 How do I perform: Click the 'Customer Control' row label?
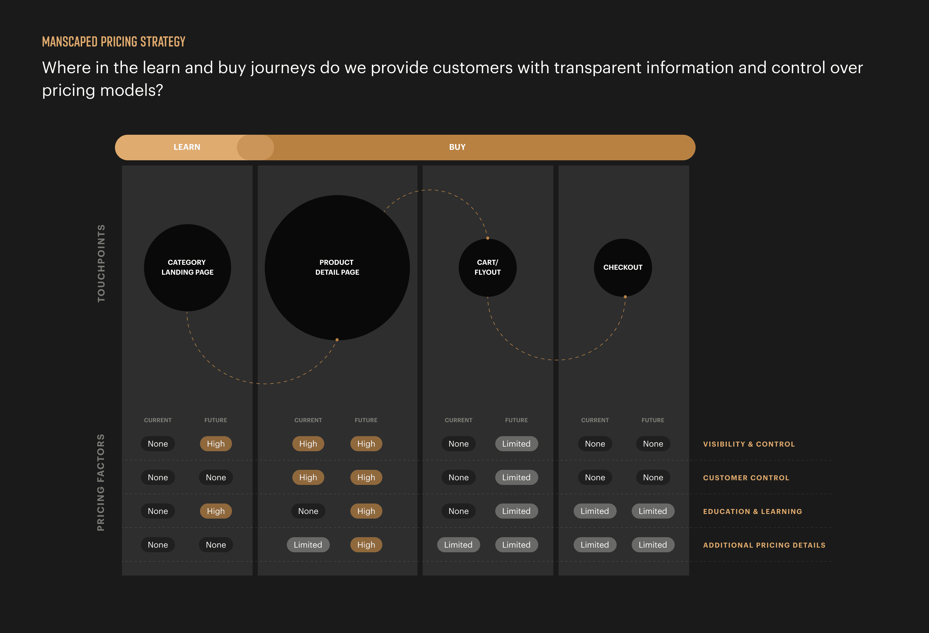pyautogui.click(x=746, y=477)
